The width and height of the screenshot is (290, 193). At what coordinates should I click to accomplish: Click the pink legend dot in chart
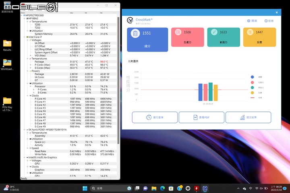[252, 82]
